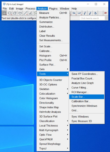Select the Rectangle selection tool
The image size is (110, 152).
(4, 13)
